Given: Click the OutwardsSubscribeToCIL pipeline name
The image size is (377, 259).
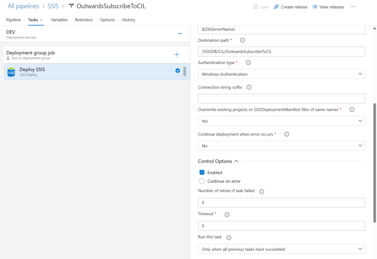Looking at the screenshot, I should [x=111, y=6].
